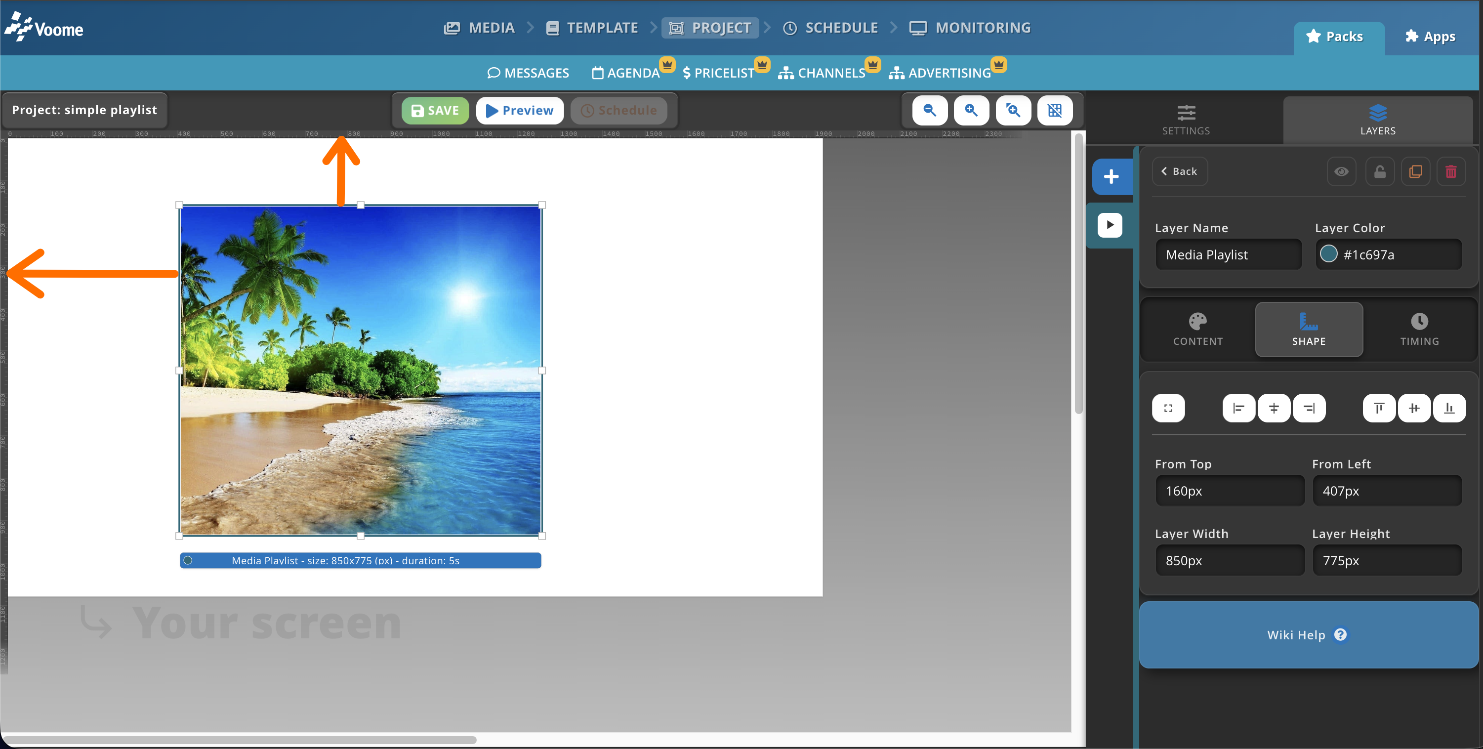Open the Apps tab
Viewport: 1483px width, 749px height.
click(x=1431, y=37)
